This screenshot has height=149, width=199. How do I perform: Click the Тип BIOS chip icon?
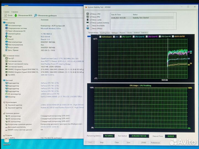(6, 75)
